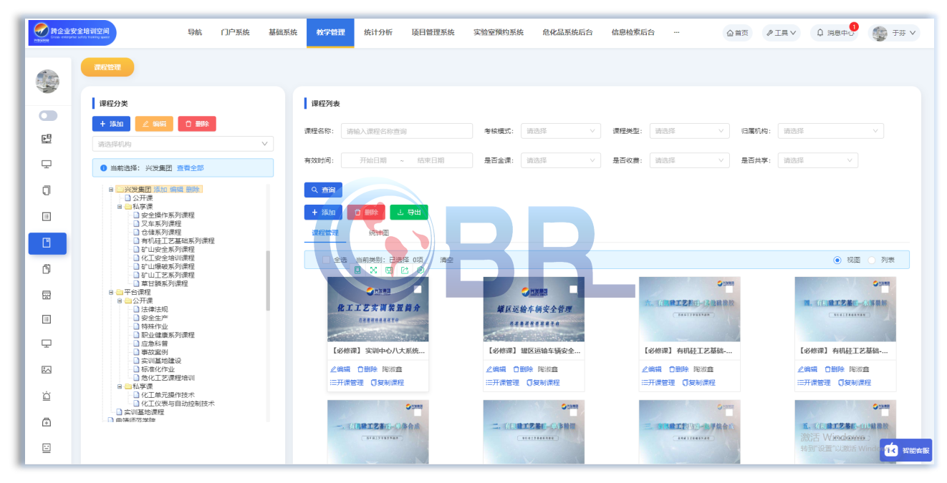Open the storefront icon in left sidebar
The width and height of the screenshot is (947, 483).
[x=47, y=294]
